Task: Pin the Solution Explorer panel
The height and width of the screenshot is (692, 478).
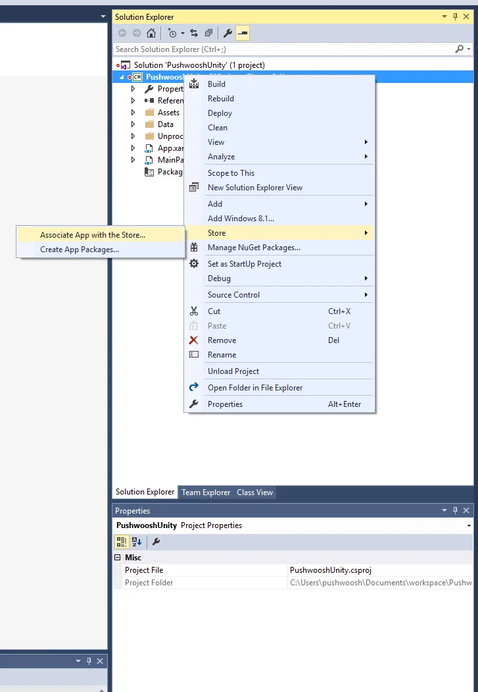Action: 454,16
